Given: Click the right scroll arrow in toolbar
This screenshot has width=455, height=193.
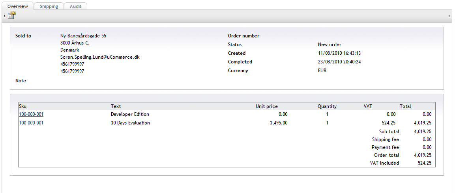Looking at the screenshot, I should [449, 16].
